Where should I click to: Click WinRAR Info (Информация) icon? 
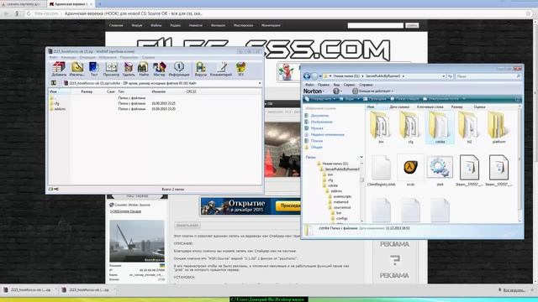179,69
